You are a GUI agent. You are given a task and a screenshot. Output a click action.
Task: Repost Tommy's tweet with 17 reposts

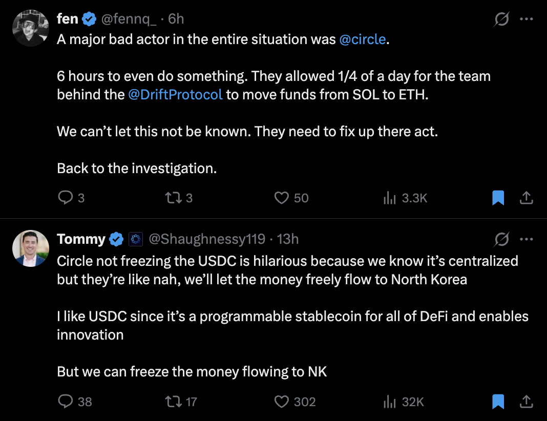[x=173, y=402]
